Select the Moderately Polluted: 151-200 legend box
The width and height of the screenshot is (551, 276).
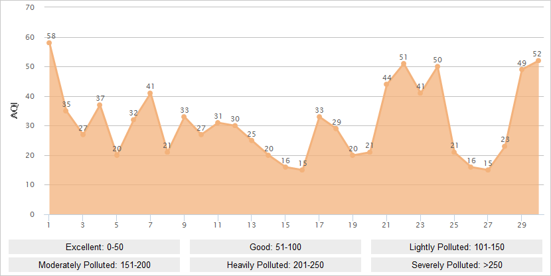click(x=94, y=263)
